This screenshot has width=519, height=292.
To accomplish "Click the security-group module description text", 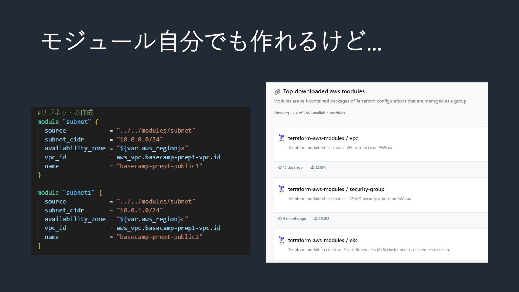I will pos(349,199).
